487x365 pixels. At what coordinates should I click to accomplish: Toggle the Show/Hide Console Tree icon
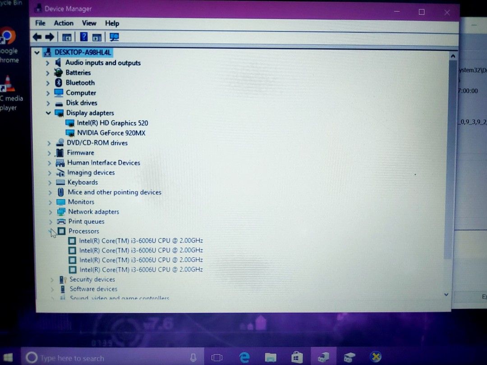[x=66, y=36]
